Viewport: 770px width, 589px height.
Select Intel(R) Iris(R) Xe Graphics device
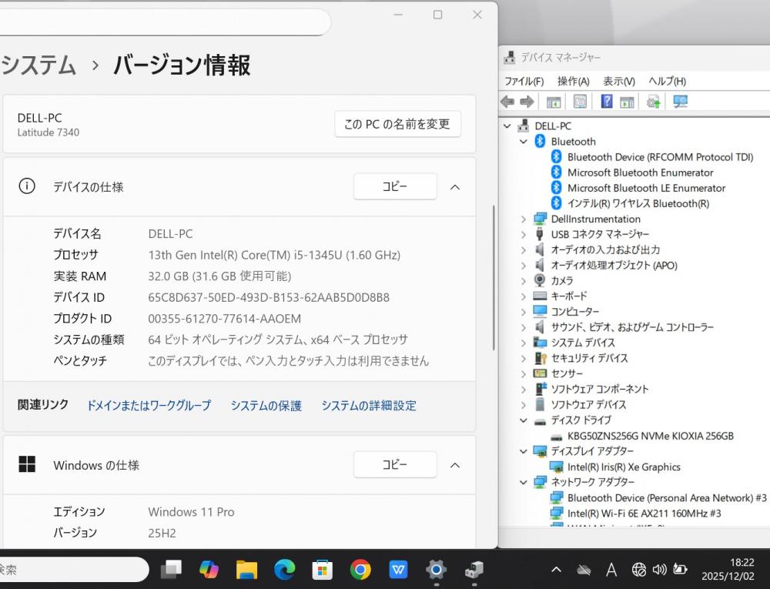point(624,467)
